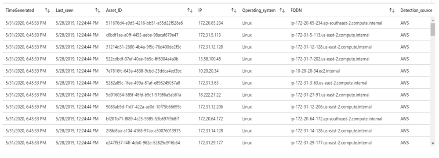This screenshot has height=158, width=439.
Task: Sort by TimeGenerated using its sort arrows
Action: tap(47, 11)
